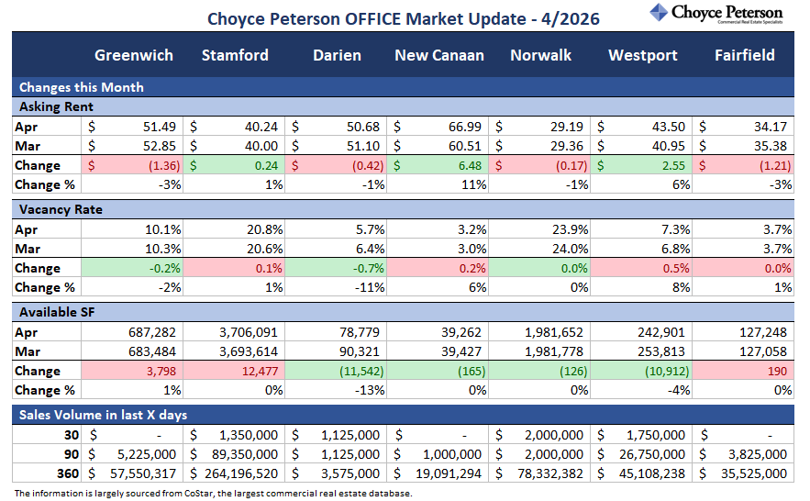Screen dimensions: 810x501
Task: Click Darien March available SF 90,321
Action: (x=359, y=351)
